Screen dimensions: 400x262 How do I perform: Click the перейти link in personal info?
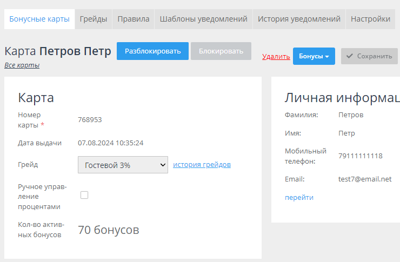click(x=299, y=198)
